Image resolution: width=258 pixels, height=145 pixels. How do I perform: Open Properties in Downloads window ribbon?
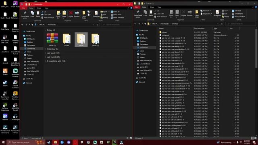[x=96, y=14]
